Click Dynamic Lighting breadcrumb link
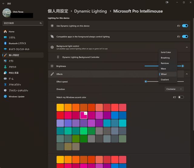The width and height of the screenshot is (194, 168). [x=90, y=11]
